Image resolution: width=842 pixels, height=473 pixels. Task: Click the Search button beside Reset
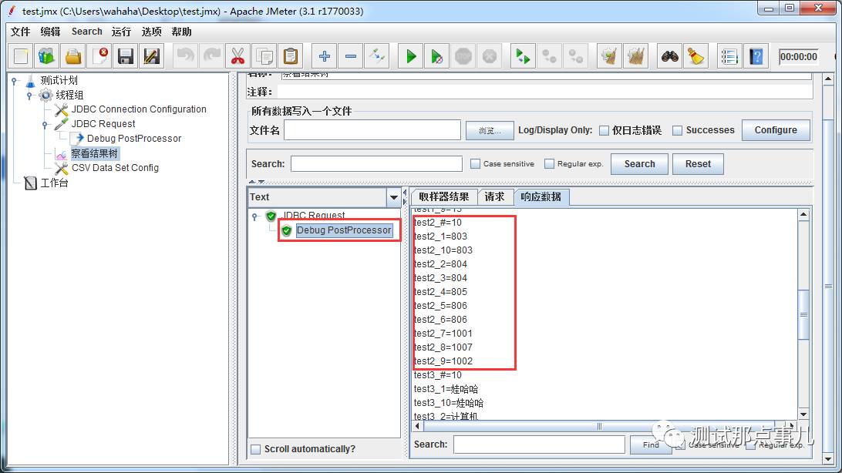point(639,163)
